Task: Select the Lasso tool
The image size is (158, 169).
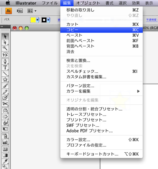Action: (x=5, y=54)
